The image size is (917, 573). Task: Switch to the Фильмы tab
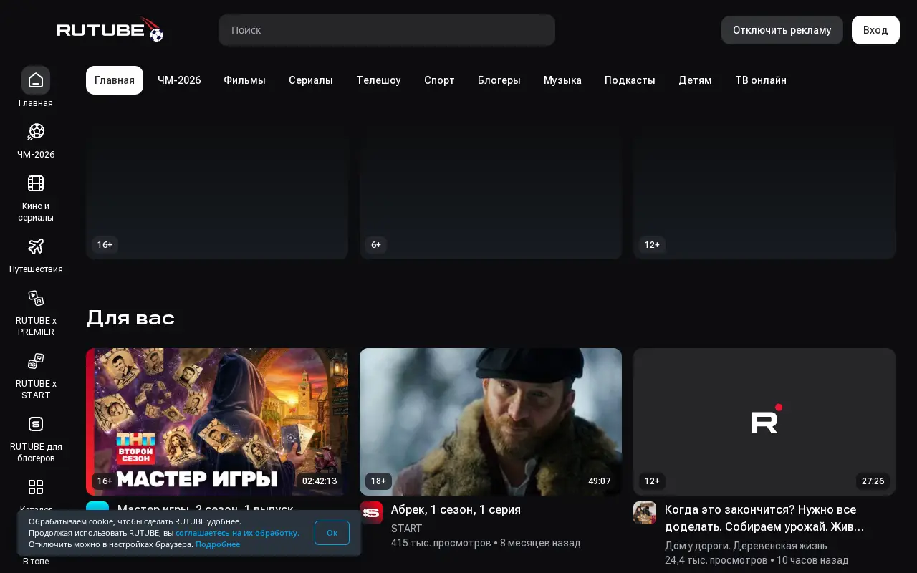pyautogui.click(x=244, y=80)
